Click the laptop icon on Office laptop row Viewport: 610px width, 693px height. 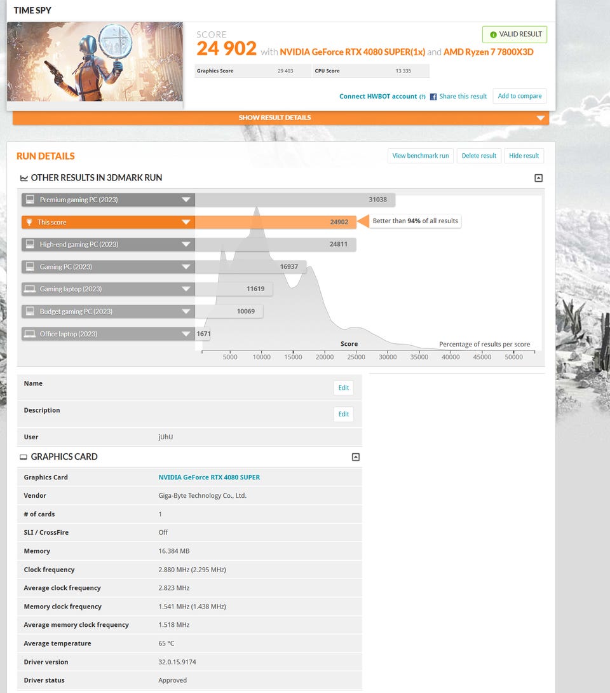tap(30, 334)
